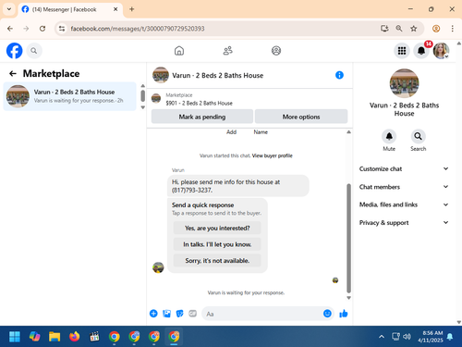Open the volume control in the system tray
Viewport: 462px width, 347px height.
(x=407, y=337)
